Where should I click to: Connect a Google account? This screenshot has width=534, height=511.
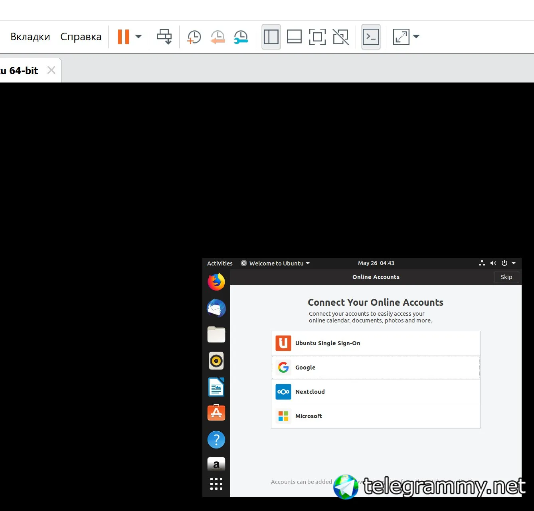pyautogui.click(x=376, y=368)
